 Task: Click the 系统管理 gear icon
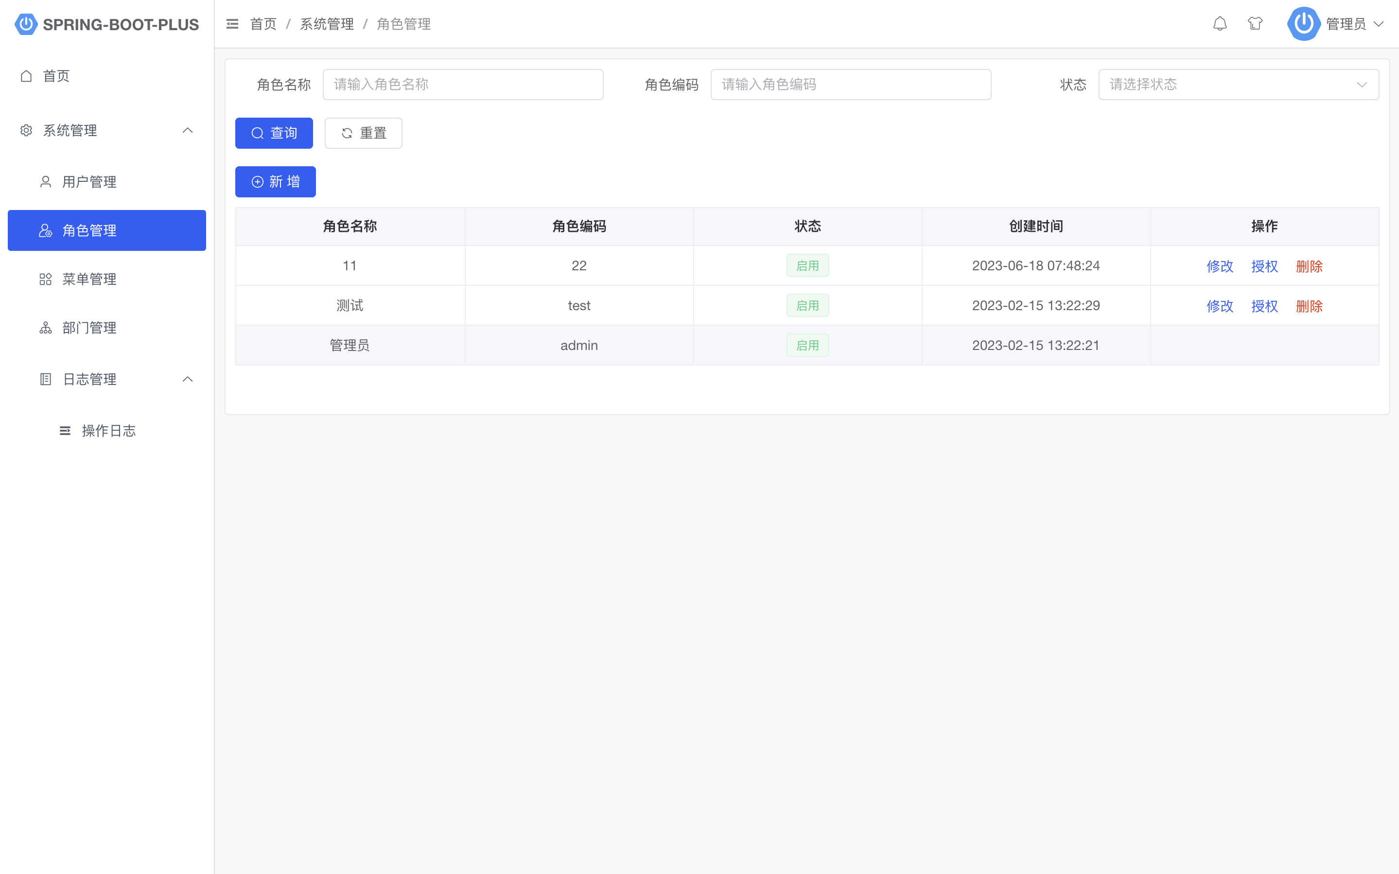(x=26, y=131)
